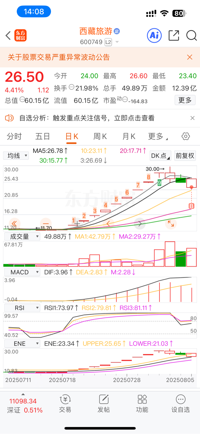Viewport: 200px width, 434px height.
Task: Switch to the 月K tab
Action: pyautogui.click(x=129, y=136)
